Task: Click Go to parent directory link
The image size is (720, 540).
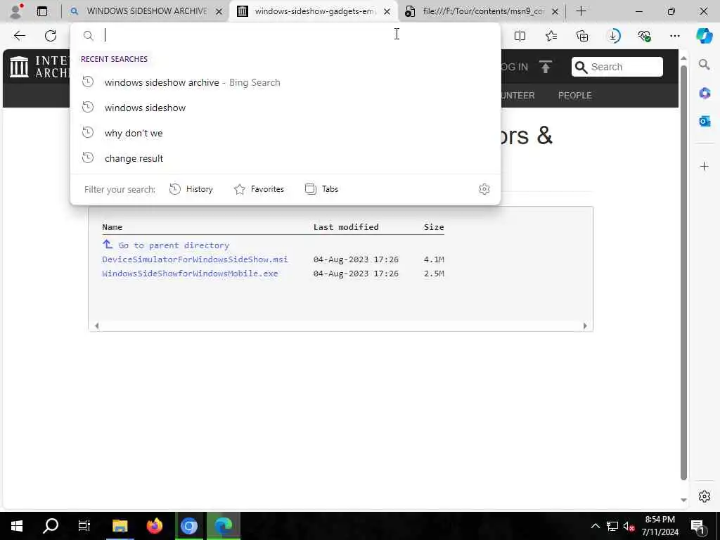Action: [174, 245]
